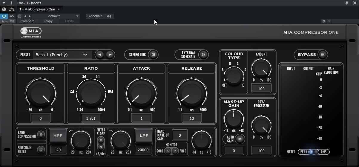359x167 pixels.
Task: Select monitor PRCD P button
Action: (x=175, y=151)
